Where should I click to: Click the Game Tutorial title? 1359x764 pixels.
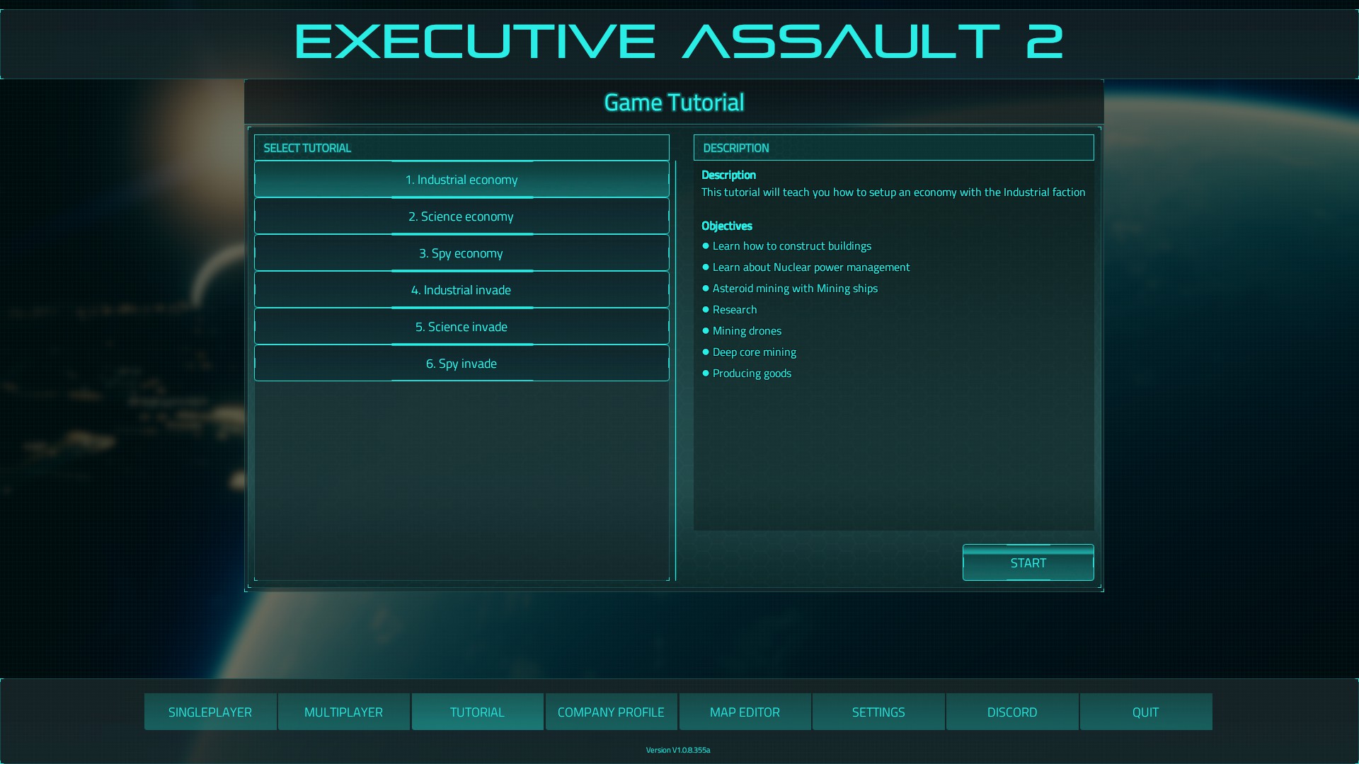674,103
